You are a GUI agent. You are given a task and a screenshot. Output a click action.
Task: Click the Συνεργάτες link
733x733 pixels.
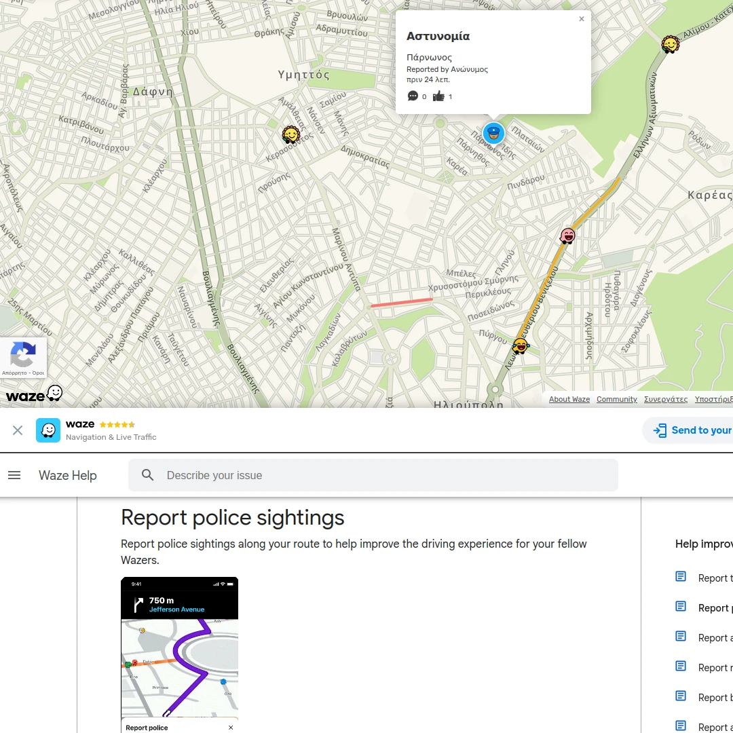666,399
